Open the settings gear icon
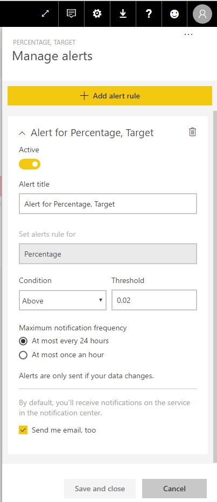This screenshot has height=502, width=217. point(97,13)
